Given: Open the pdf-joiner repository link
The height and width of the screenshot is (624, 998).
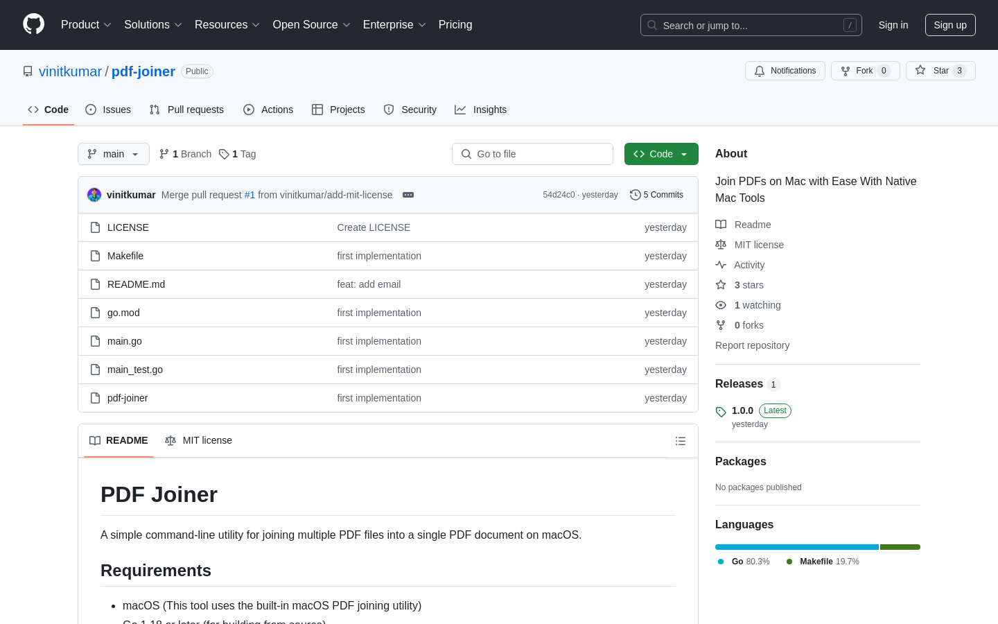Looking at the screenshot, I should [x=143, y=71].
